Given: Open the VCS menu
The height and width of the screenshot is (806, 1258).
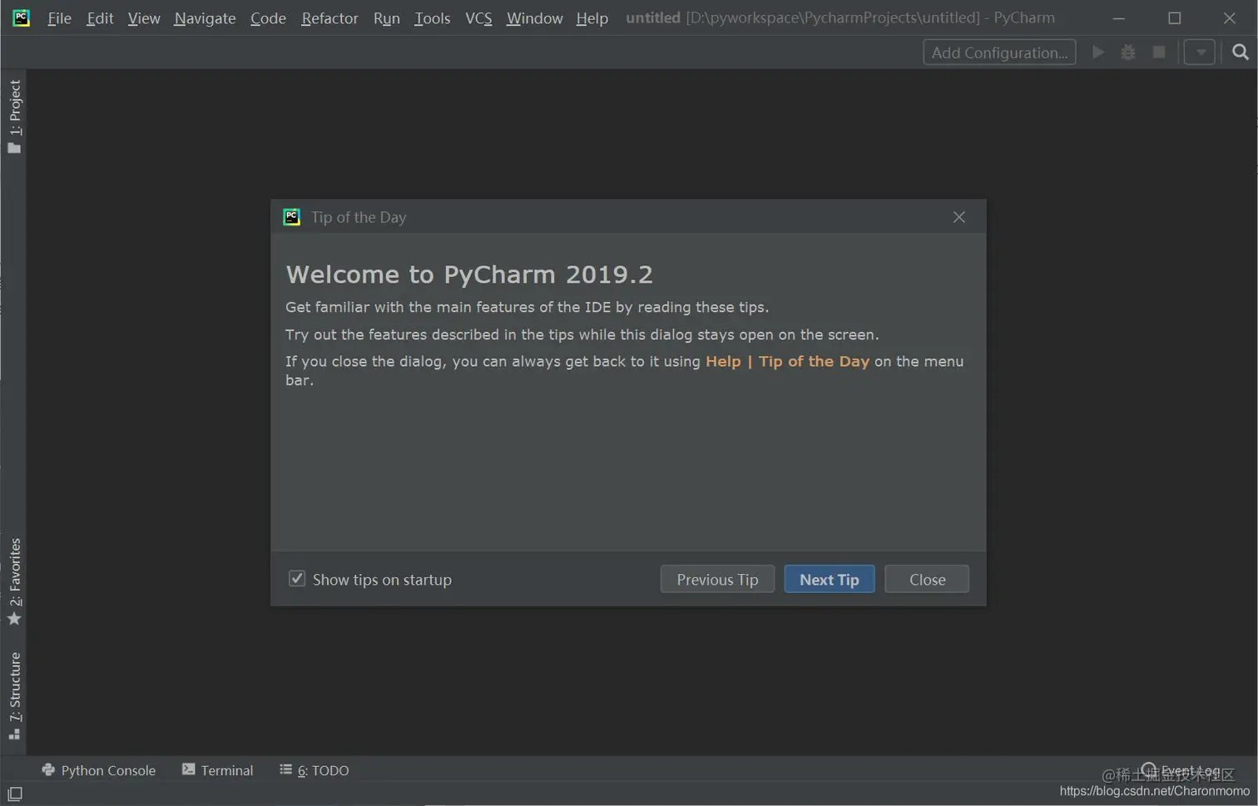Looking at the screenshot, I should (478, 17).
